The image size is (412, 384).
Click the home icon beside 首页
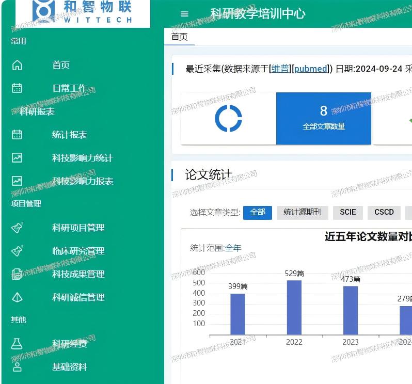click(x=17, y=65)
